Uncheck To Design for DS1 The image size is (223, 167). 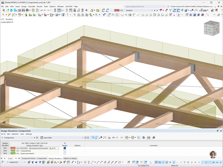[x=65, y=148]
